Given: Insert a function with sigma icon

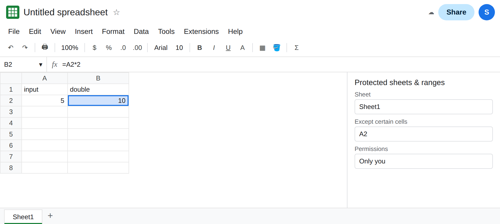Looking at the screenshot, I should [296, 48].
